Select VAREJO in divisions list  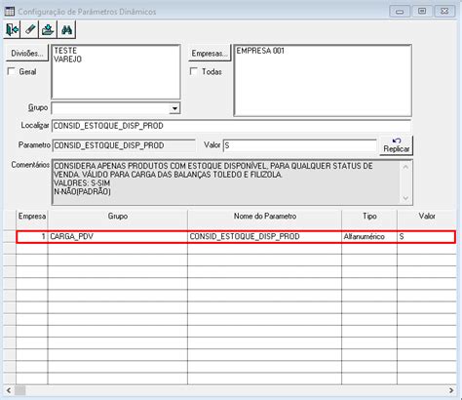(67, 60)
